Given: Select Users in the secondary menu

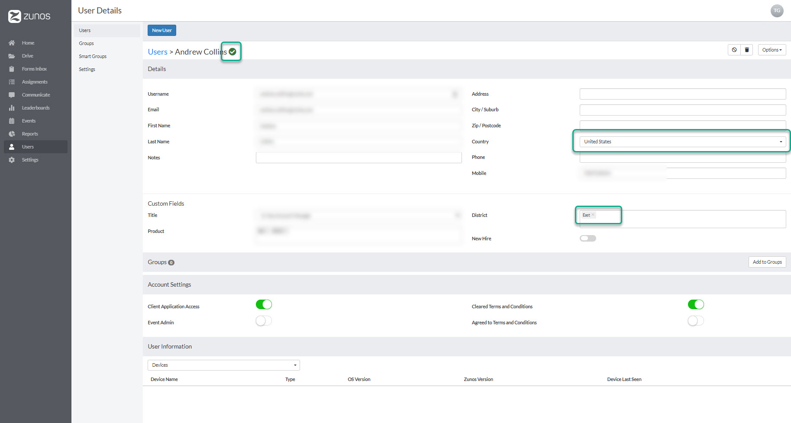Looking at the screenshot, I should point(107,30).
